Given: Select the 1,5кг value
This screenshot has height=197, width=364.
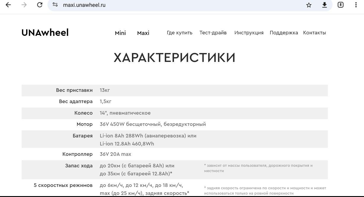Looking at the screenshot, I should (106, 102).
